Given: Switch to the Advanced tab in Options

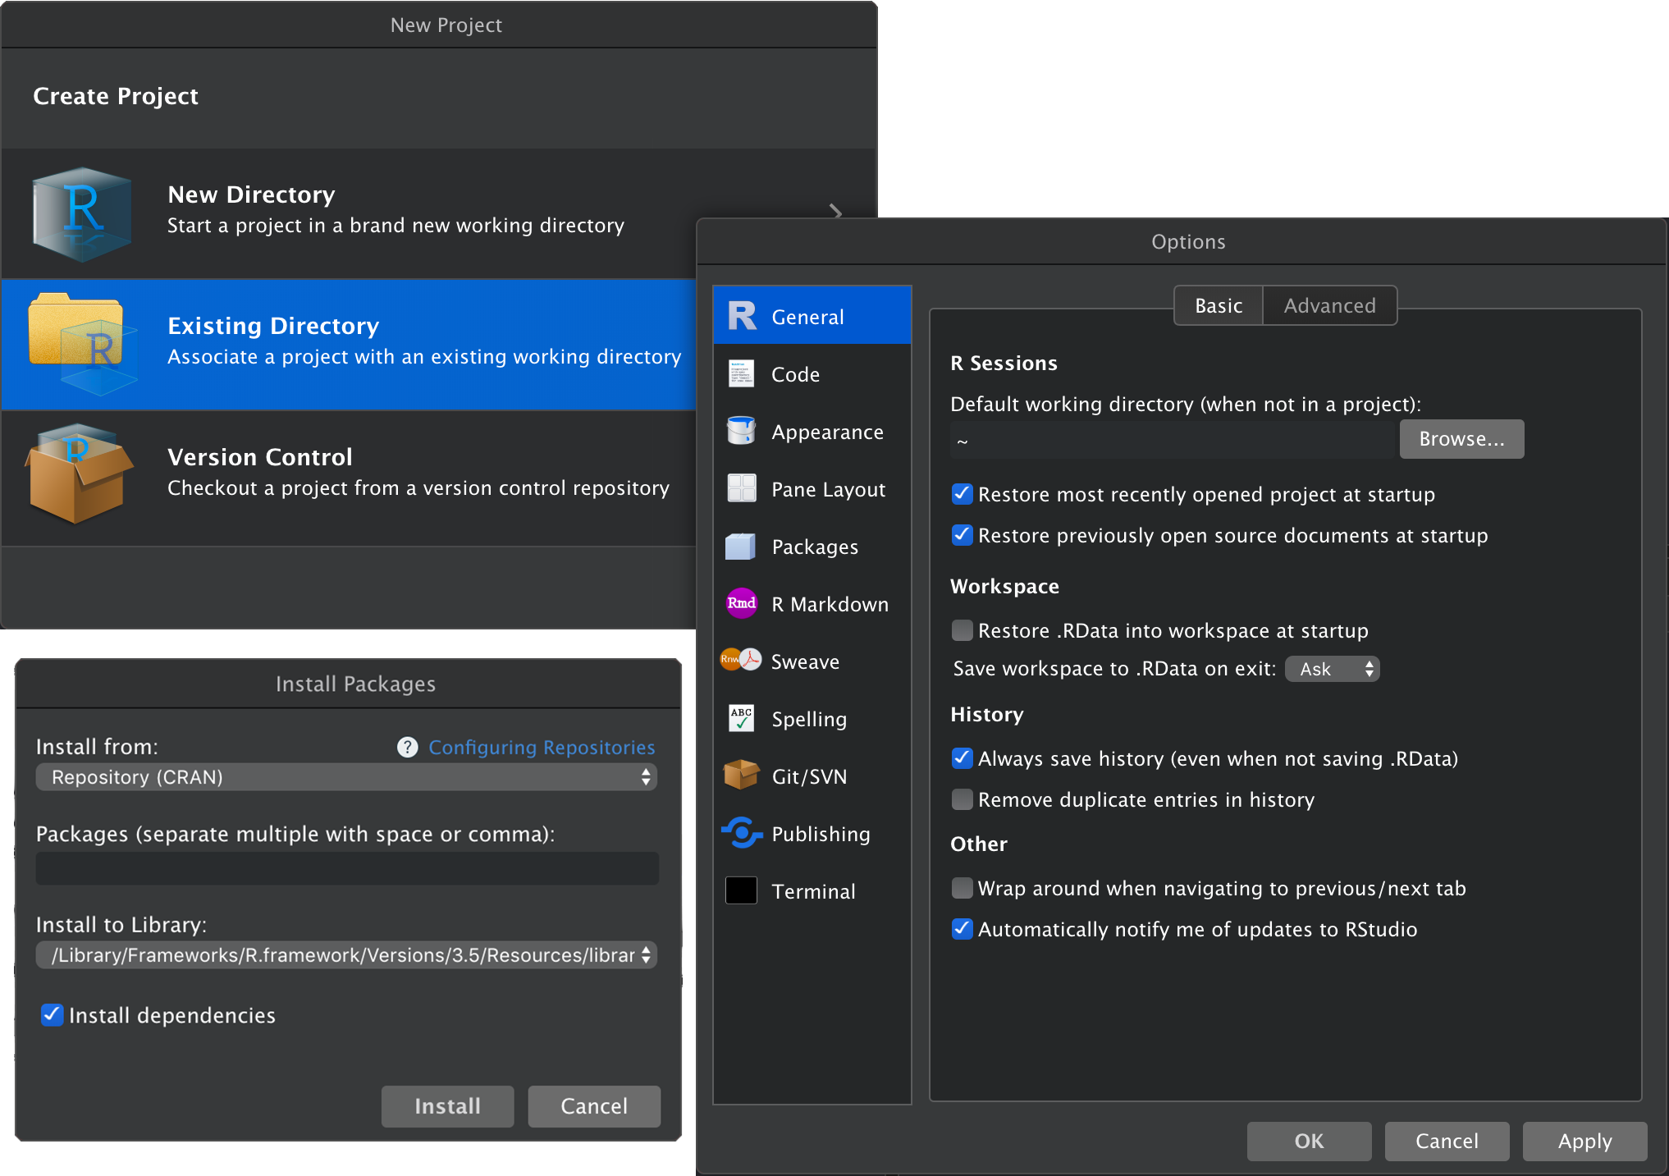Looking at the screenshot, I should 1329,305.
